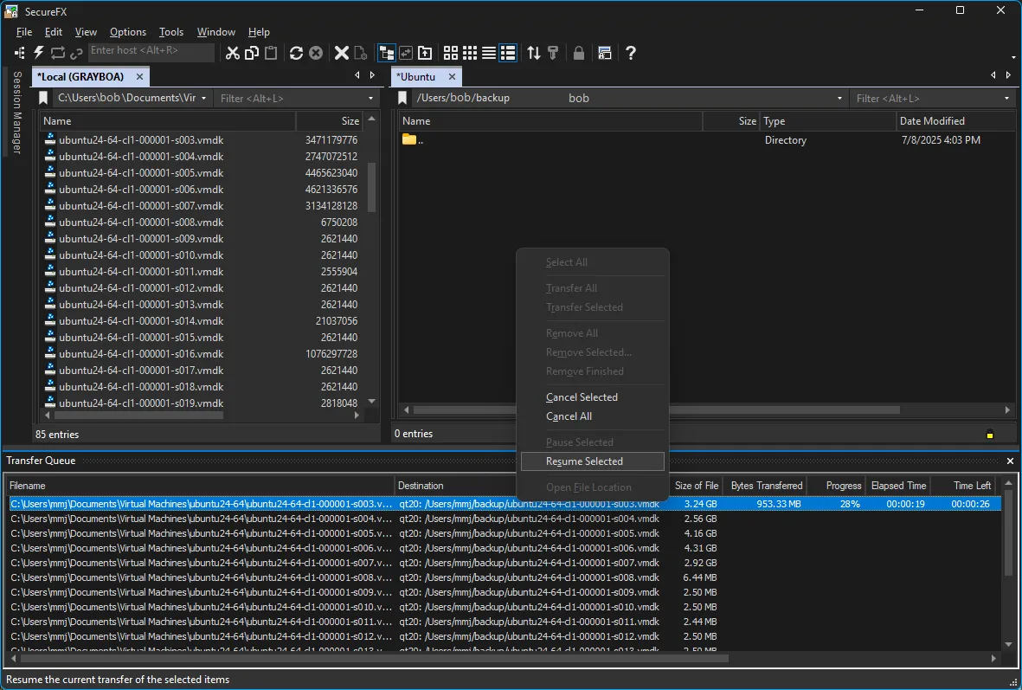The width and height of the screenshot is (1022, 690).
Task: Open the Tools menu
Action: [x=171, y=32]
